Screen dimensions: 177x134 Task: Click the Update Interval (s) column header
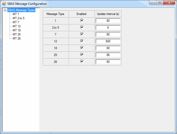tap(108, 14)
